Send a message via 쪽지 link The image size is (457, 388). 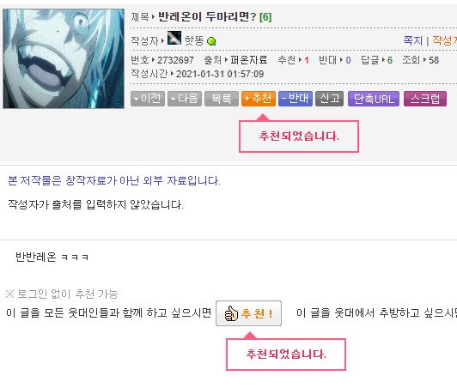coord(412,40)
